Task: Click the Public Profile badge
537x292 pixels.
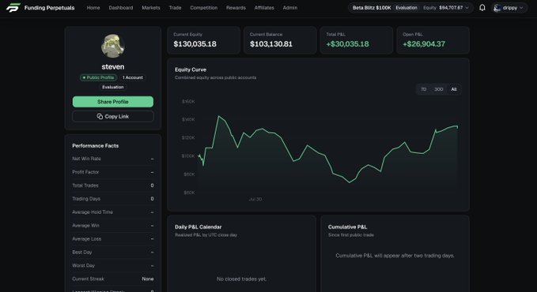Action: click(98, 77)
